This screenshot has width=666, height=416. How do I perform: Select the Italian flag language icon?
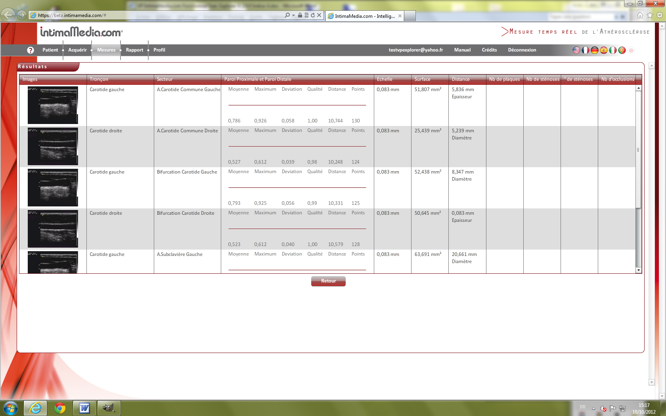[613, 50]
